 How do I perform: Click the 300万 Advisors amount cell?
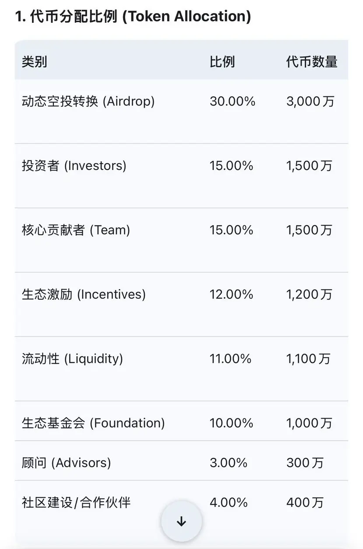305,463
